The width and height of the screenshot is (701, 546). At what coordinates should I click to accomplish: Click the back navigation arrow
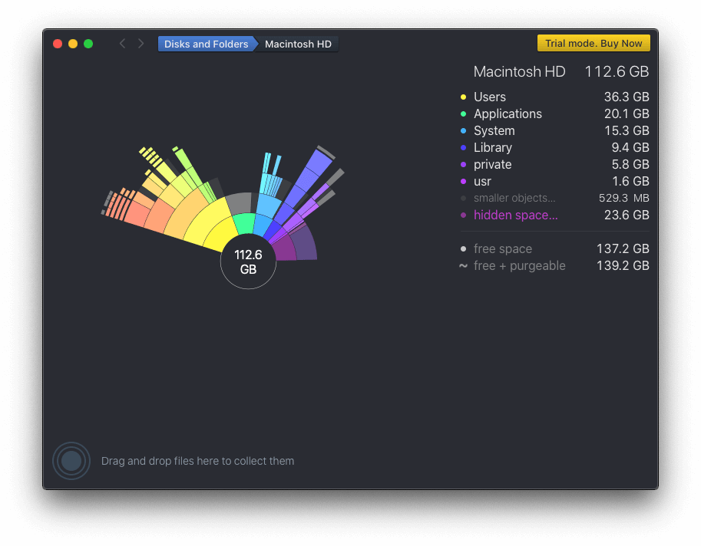[122, 44]
